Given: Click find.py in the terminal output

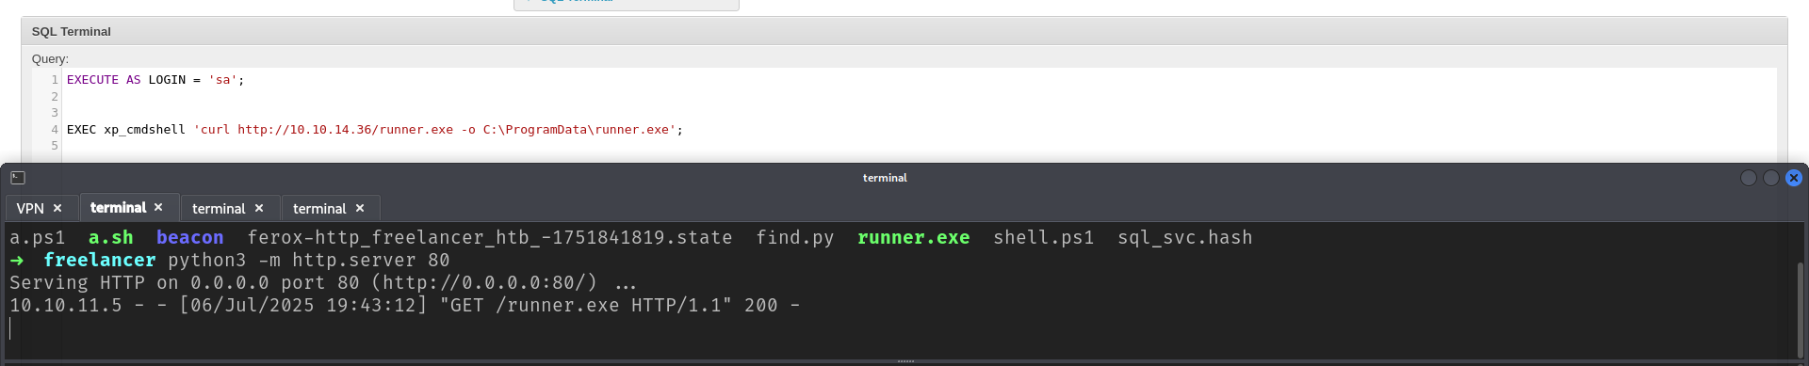Looking at the screenshot, I should pyautogui.click(x=795, y=238).
